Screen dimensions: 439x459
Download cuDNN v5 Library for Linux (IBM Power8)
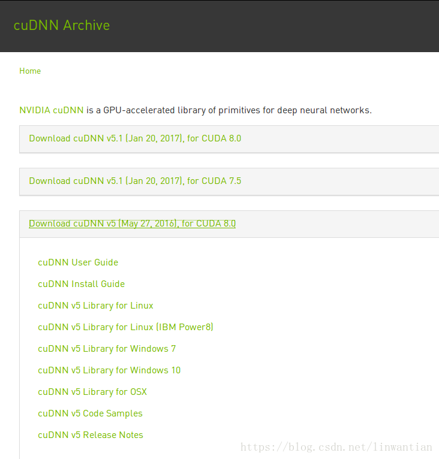(x=125, y=327)
